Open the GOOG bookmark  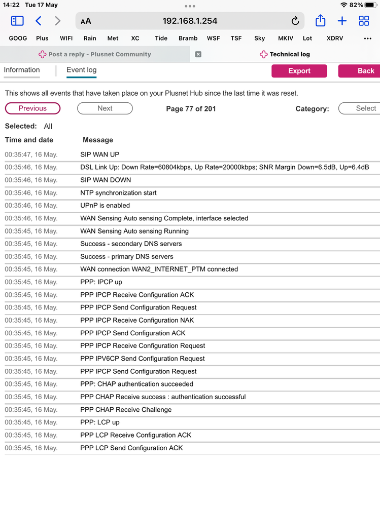coord(18,38)
